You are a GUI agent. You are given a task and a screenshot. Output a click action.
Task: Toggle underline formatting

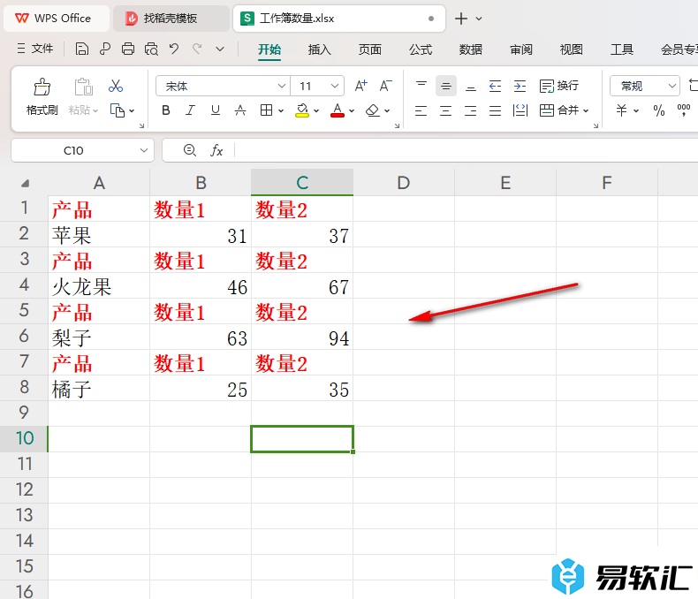(216, 110)
